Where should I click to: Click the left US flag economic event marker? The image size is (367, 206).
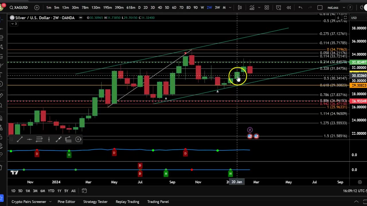tap(250, 136)
